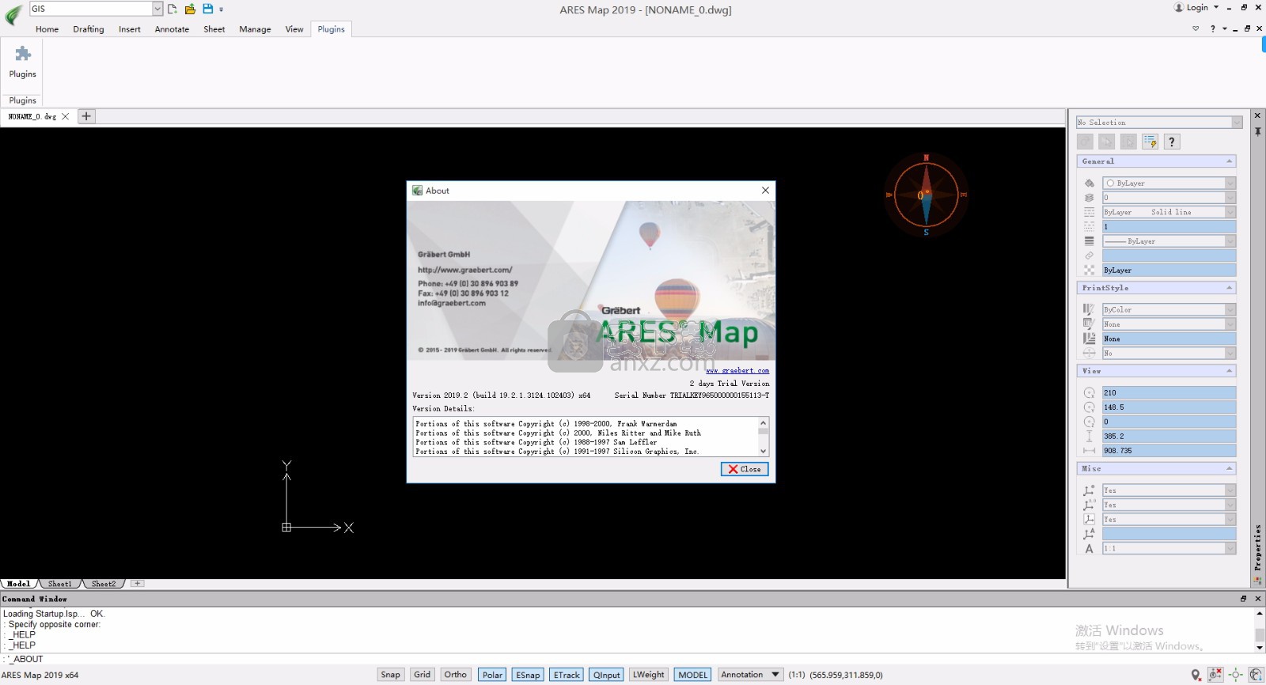Click the Plugins puzzle-piece icon in the ribbon

point(23,55)
